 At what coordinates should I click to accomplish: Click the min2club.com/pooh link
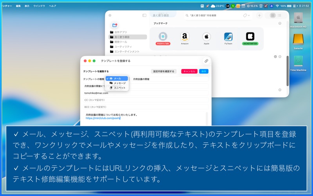pos(103,118)
